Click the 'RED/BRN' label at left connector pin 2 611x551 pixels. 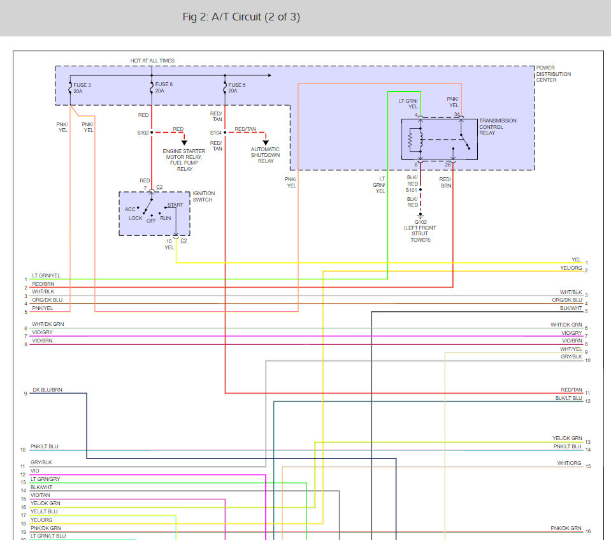point(43,284)
